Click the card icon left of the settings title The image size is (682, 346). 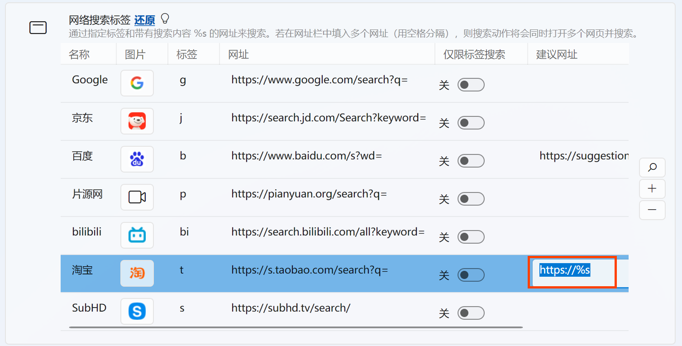point(38,27)
